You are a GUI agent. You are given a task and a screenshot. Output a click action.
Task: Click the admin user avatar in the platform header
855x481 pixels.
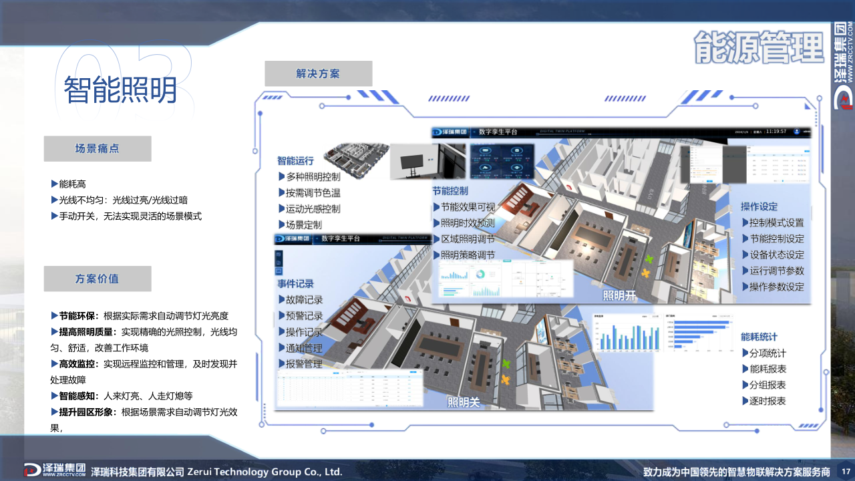pos(797,132)
